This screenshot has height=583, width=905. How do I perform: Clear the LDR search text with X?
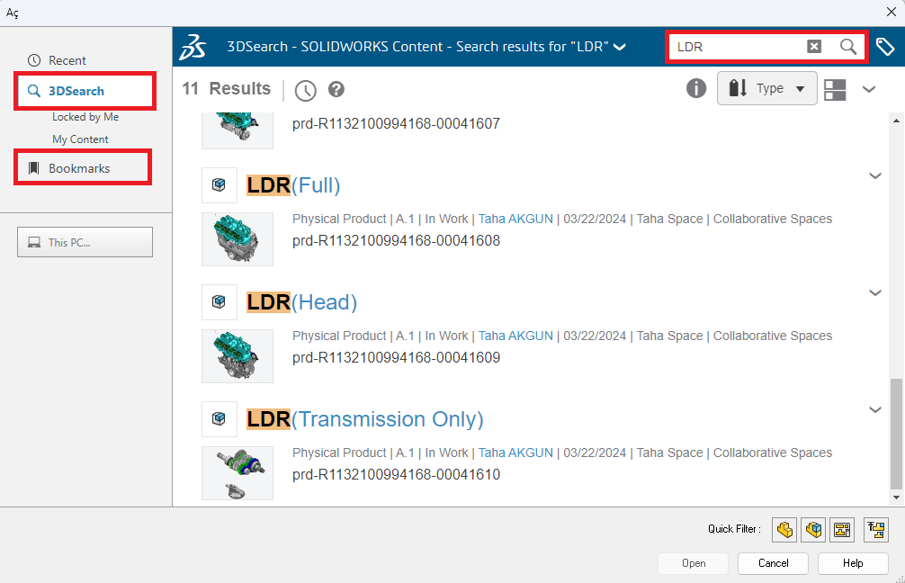[813, 47]
